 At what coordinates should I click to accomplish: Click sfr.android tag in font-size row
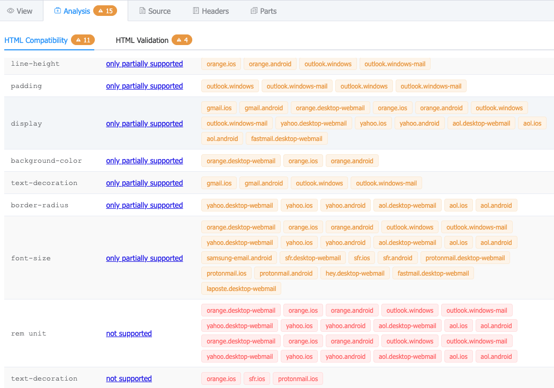(397, 258)
